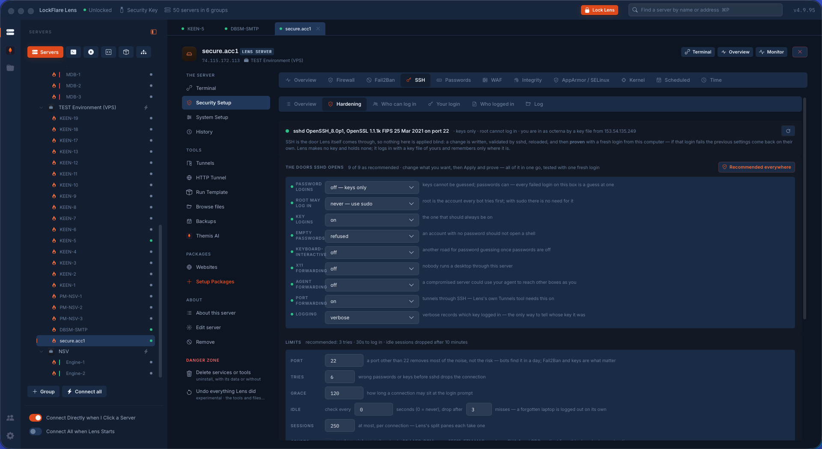Open the AppArmor / SELinux tab
Image resolution: width=822 pixels, height=449 pixels.
tap(581, 80)
